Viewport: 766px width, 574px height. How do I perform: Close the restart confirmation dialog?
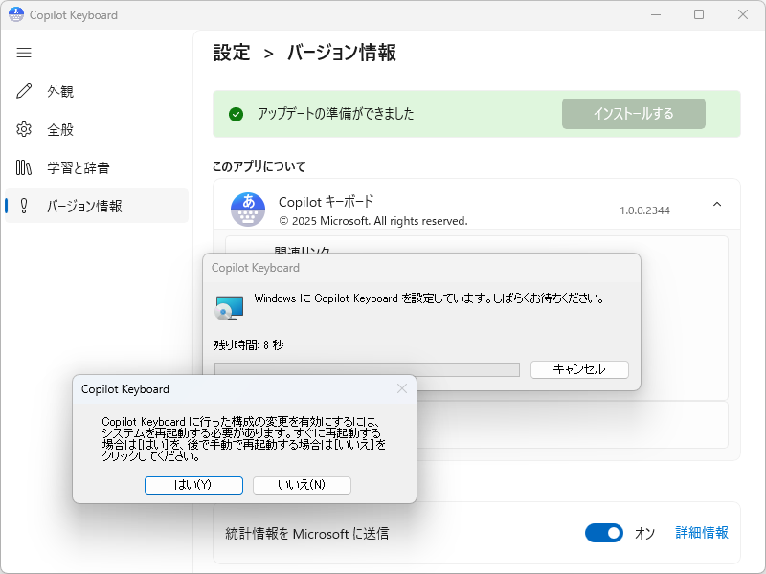[402, 388]
